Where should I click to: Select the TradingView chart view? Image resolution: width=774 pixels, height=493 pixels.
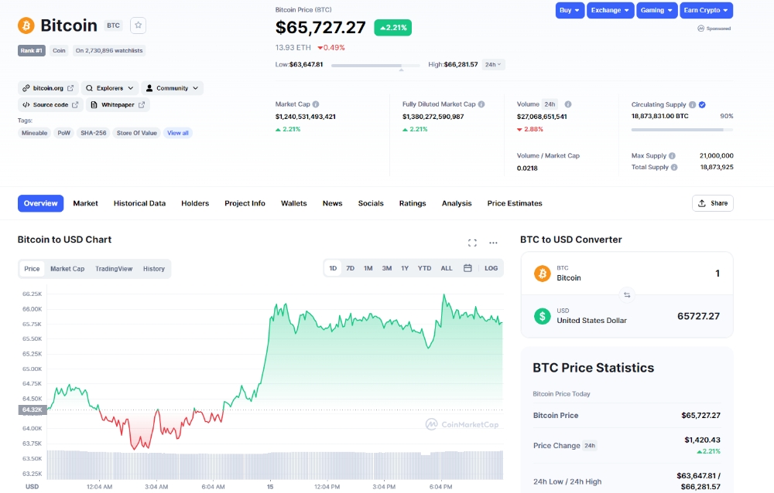click(x=114, y=269)
